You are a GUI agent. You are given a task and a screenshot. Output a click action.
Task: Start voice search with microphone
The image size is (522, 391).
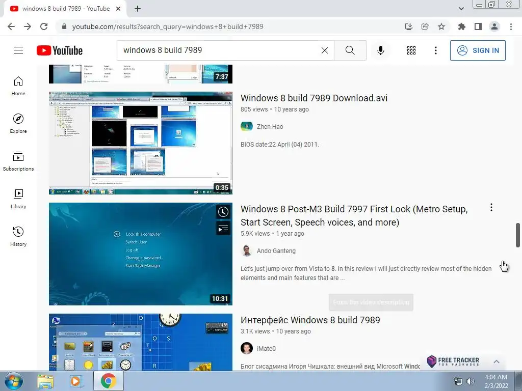coord(380,50)
